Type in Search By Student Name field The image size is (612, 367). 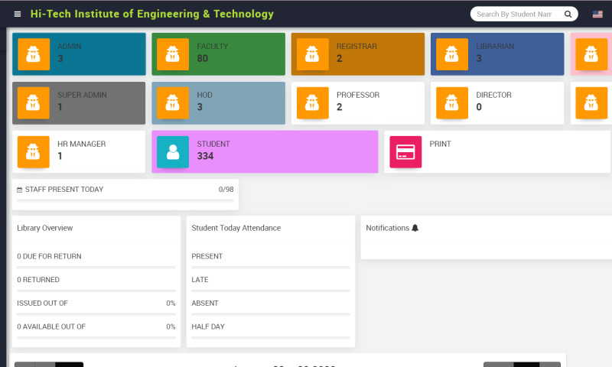514,15
